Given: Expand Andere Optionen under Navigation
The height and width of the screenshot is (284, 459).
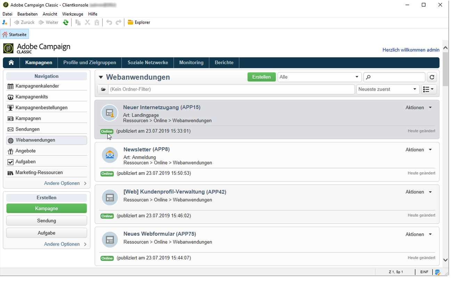Looking at the screenshot, I should point(65,183).
